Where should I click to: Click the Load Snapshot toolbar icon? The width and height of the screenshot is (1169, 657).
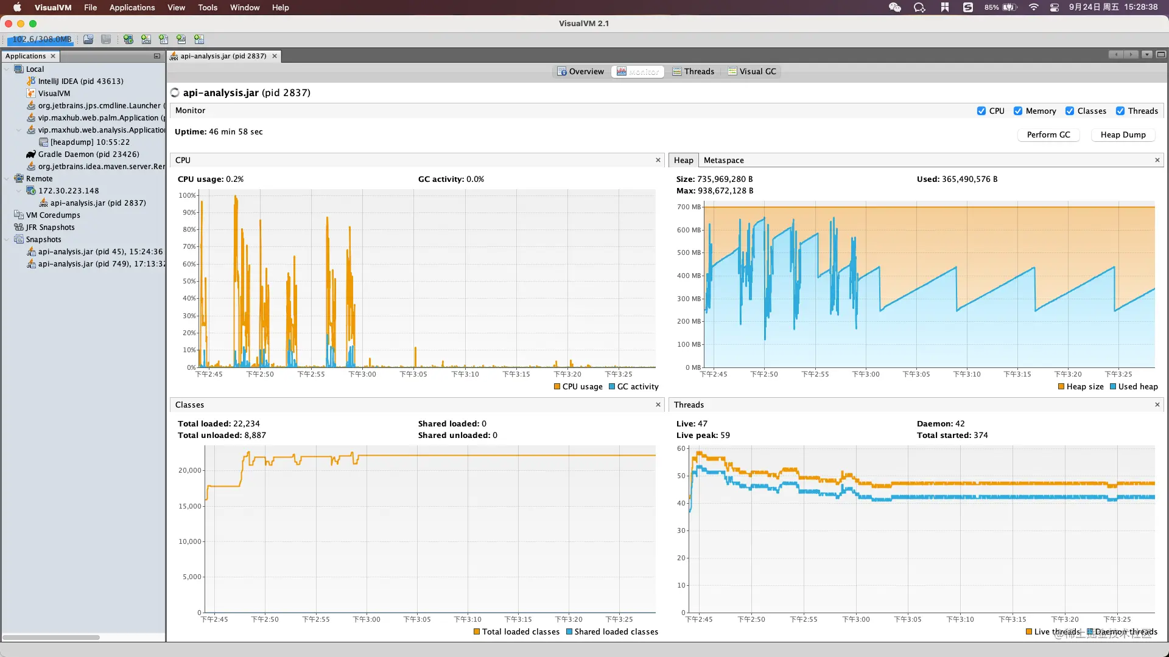[88, 40]
